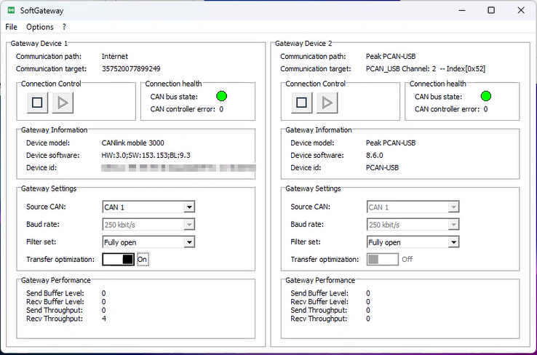Click the On label beside transfer toggle
537x355 pixels.
pos(143,259)
